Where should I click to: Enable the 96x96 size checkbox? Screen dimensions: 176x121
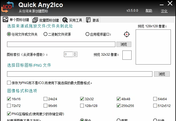coord(45,106)
